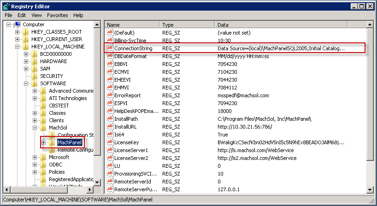Click the InstallURL string icon
The height and width of the screenshot is (206, 377).
[110, 126]
